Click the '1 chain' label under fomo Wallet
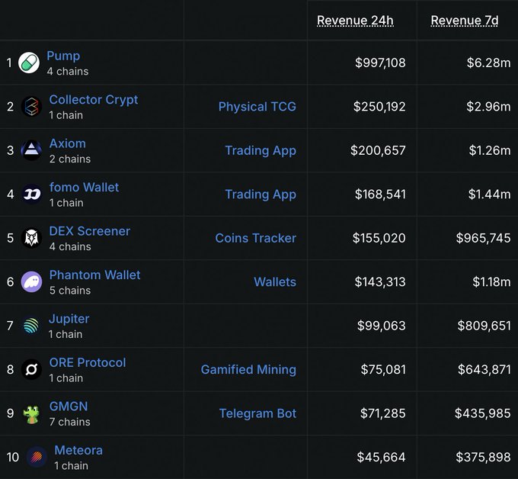The image size is (518, 479). 66,203
